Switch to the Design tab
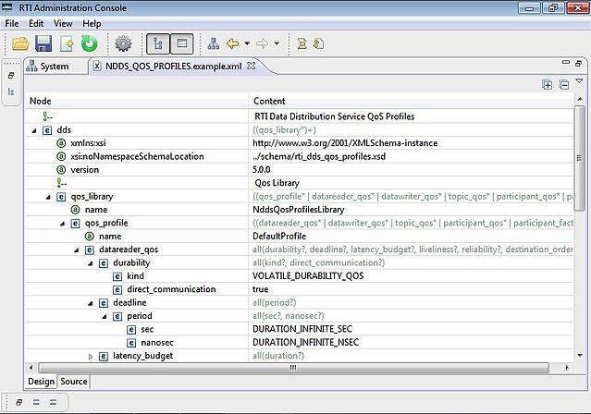591x414 pixels. click(41, 382)
